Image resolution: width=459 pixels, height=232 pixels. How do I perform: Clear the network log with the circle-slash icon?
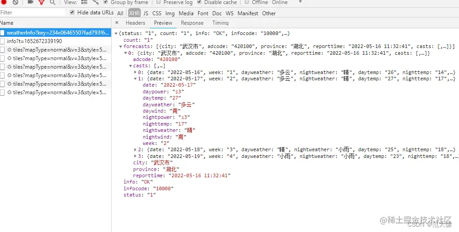[16, 2]
